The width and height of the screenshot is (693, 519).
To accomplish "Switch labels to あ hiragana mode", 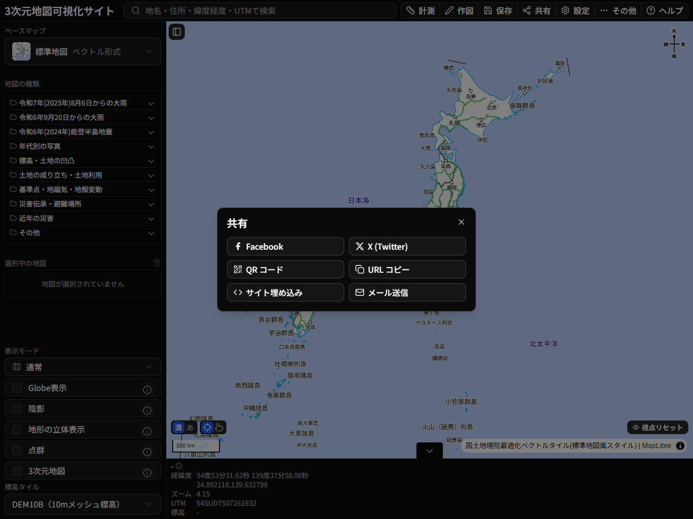I will (x=190, y=427).
